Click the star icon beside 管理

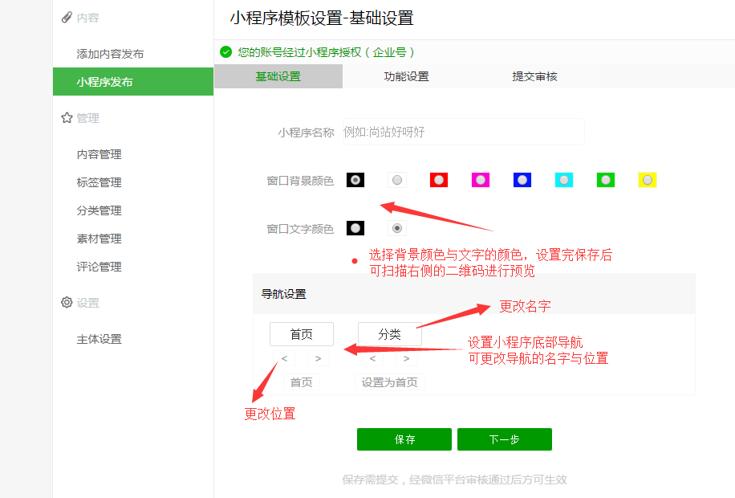pyautogui.click(x=67, y=118)
